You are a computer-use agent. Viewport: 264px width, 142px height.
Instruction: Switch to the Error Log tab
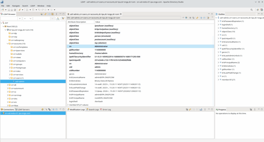coord(105,110)
